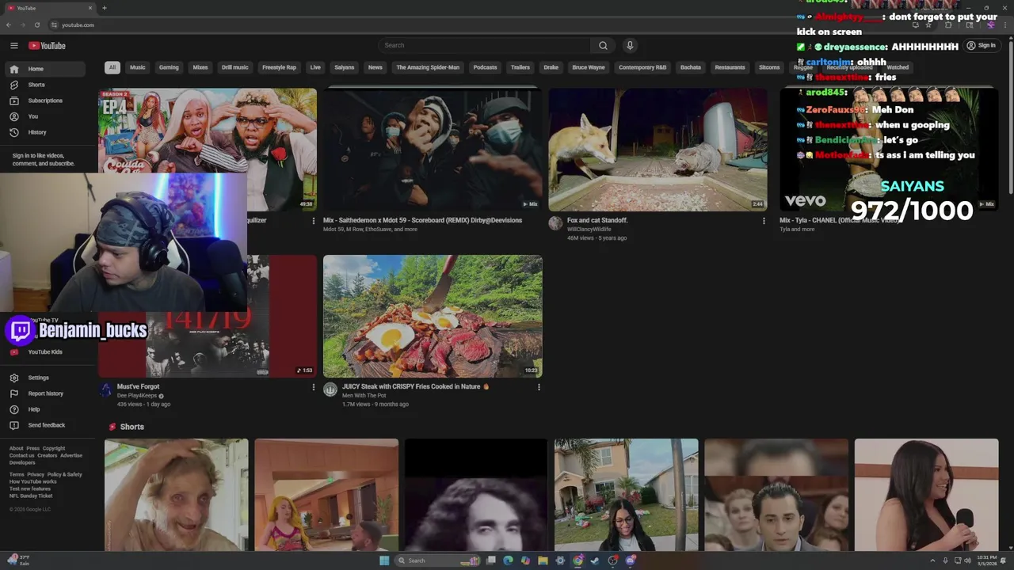Select The Amazing Spider-Man filter chip

pos(428,67)
